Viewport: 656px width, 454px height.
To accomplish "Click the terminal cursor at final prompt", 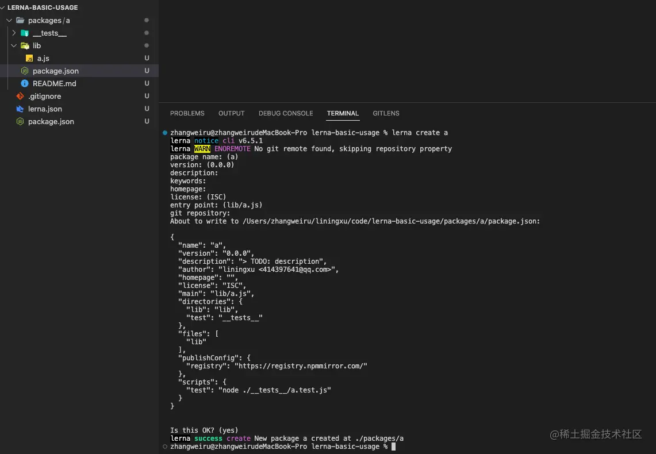I will coord(393,447).
